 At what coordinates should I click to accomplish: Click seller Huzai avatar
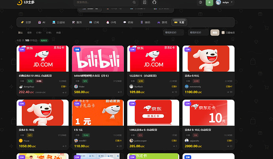coord(21,141)
